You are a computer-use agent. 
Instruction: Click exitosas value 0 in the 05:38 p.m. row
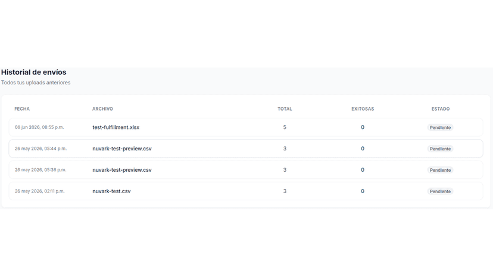point(363,170)
